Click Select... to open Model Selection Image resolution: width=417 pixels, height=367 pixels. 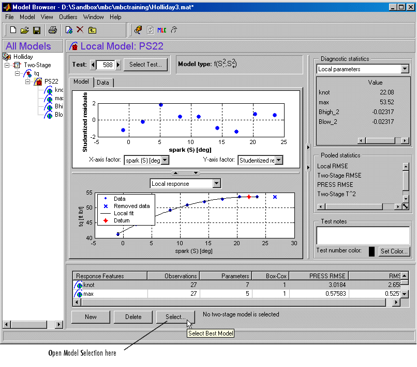click(175, 317)
